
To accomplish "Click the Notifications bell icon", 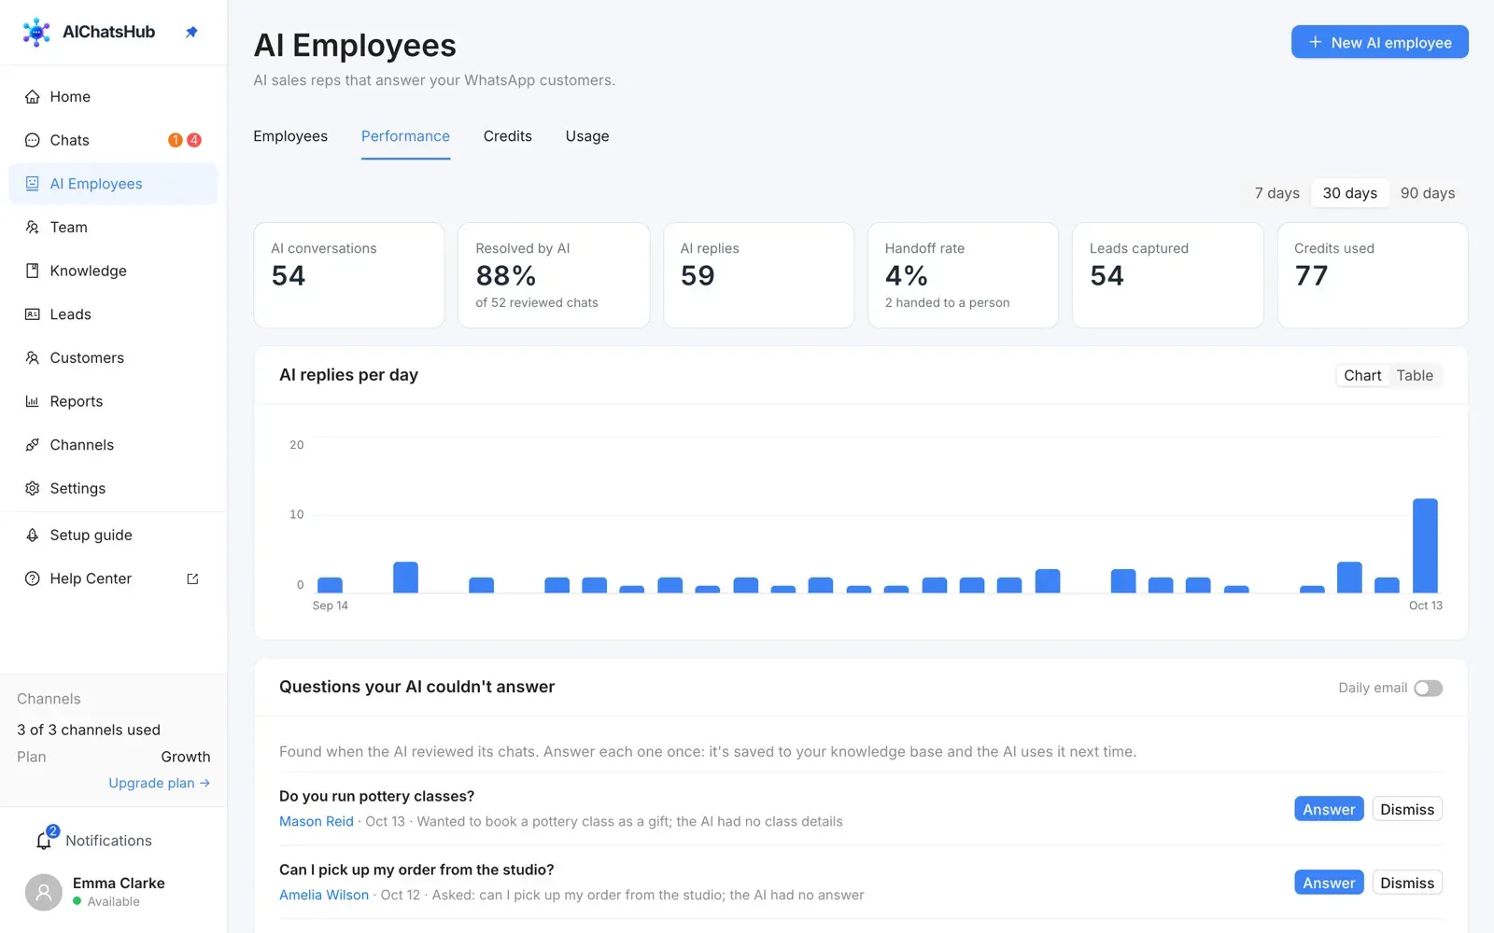I will (44, 841).
